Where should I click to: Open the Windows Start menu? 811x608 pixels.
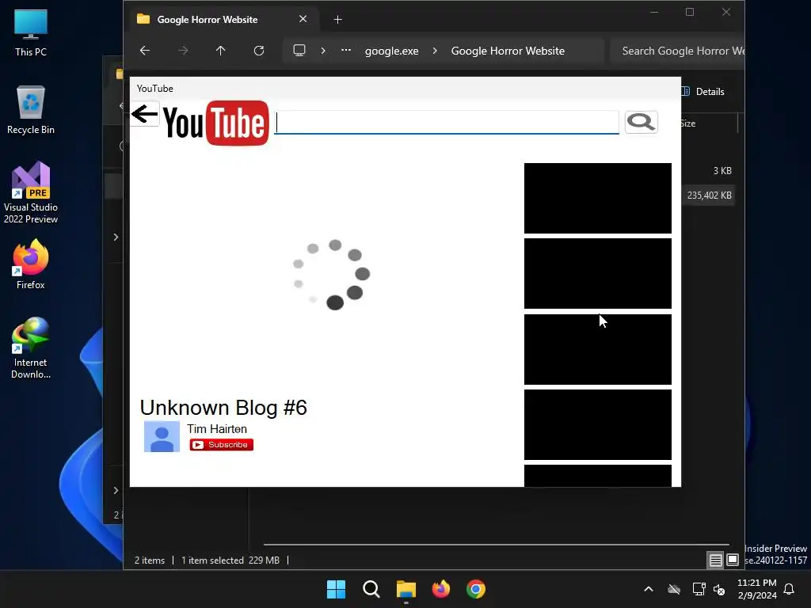pyautogui.click(x=336, y=589)
